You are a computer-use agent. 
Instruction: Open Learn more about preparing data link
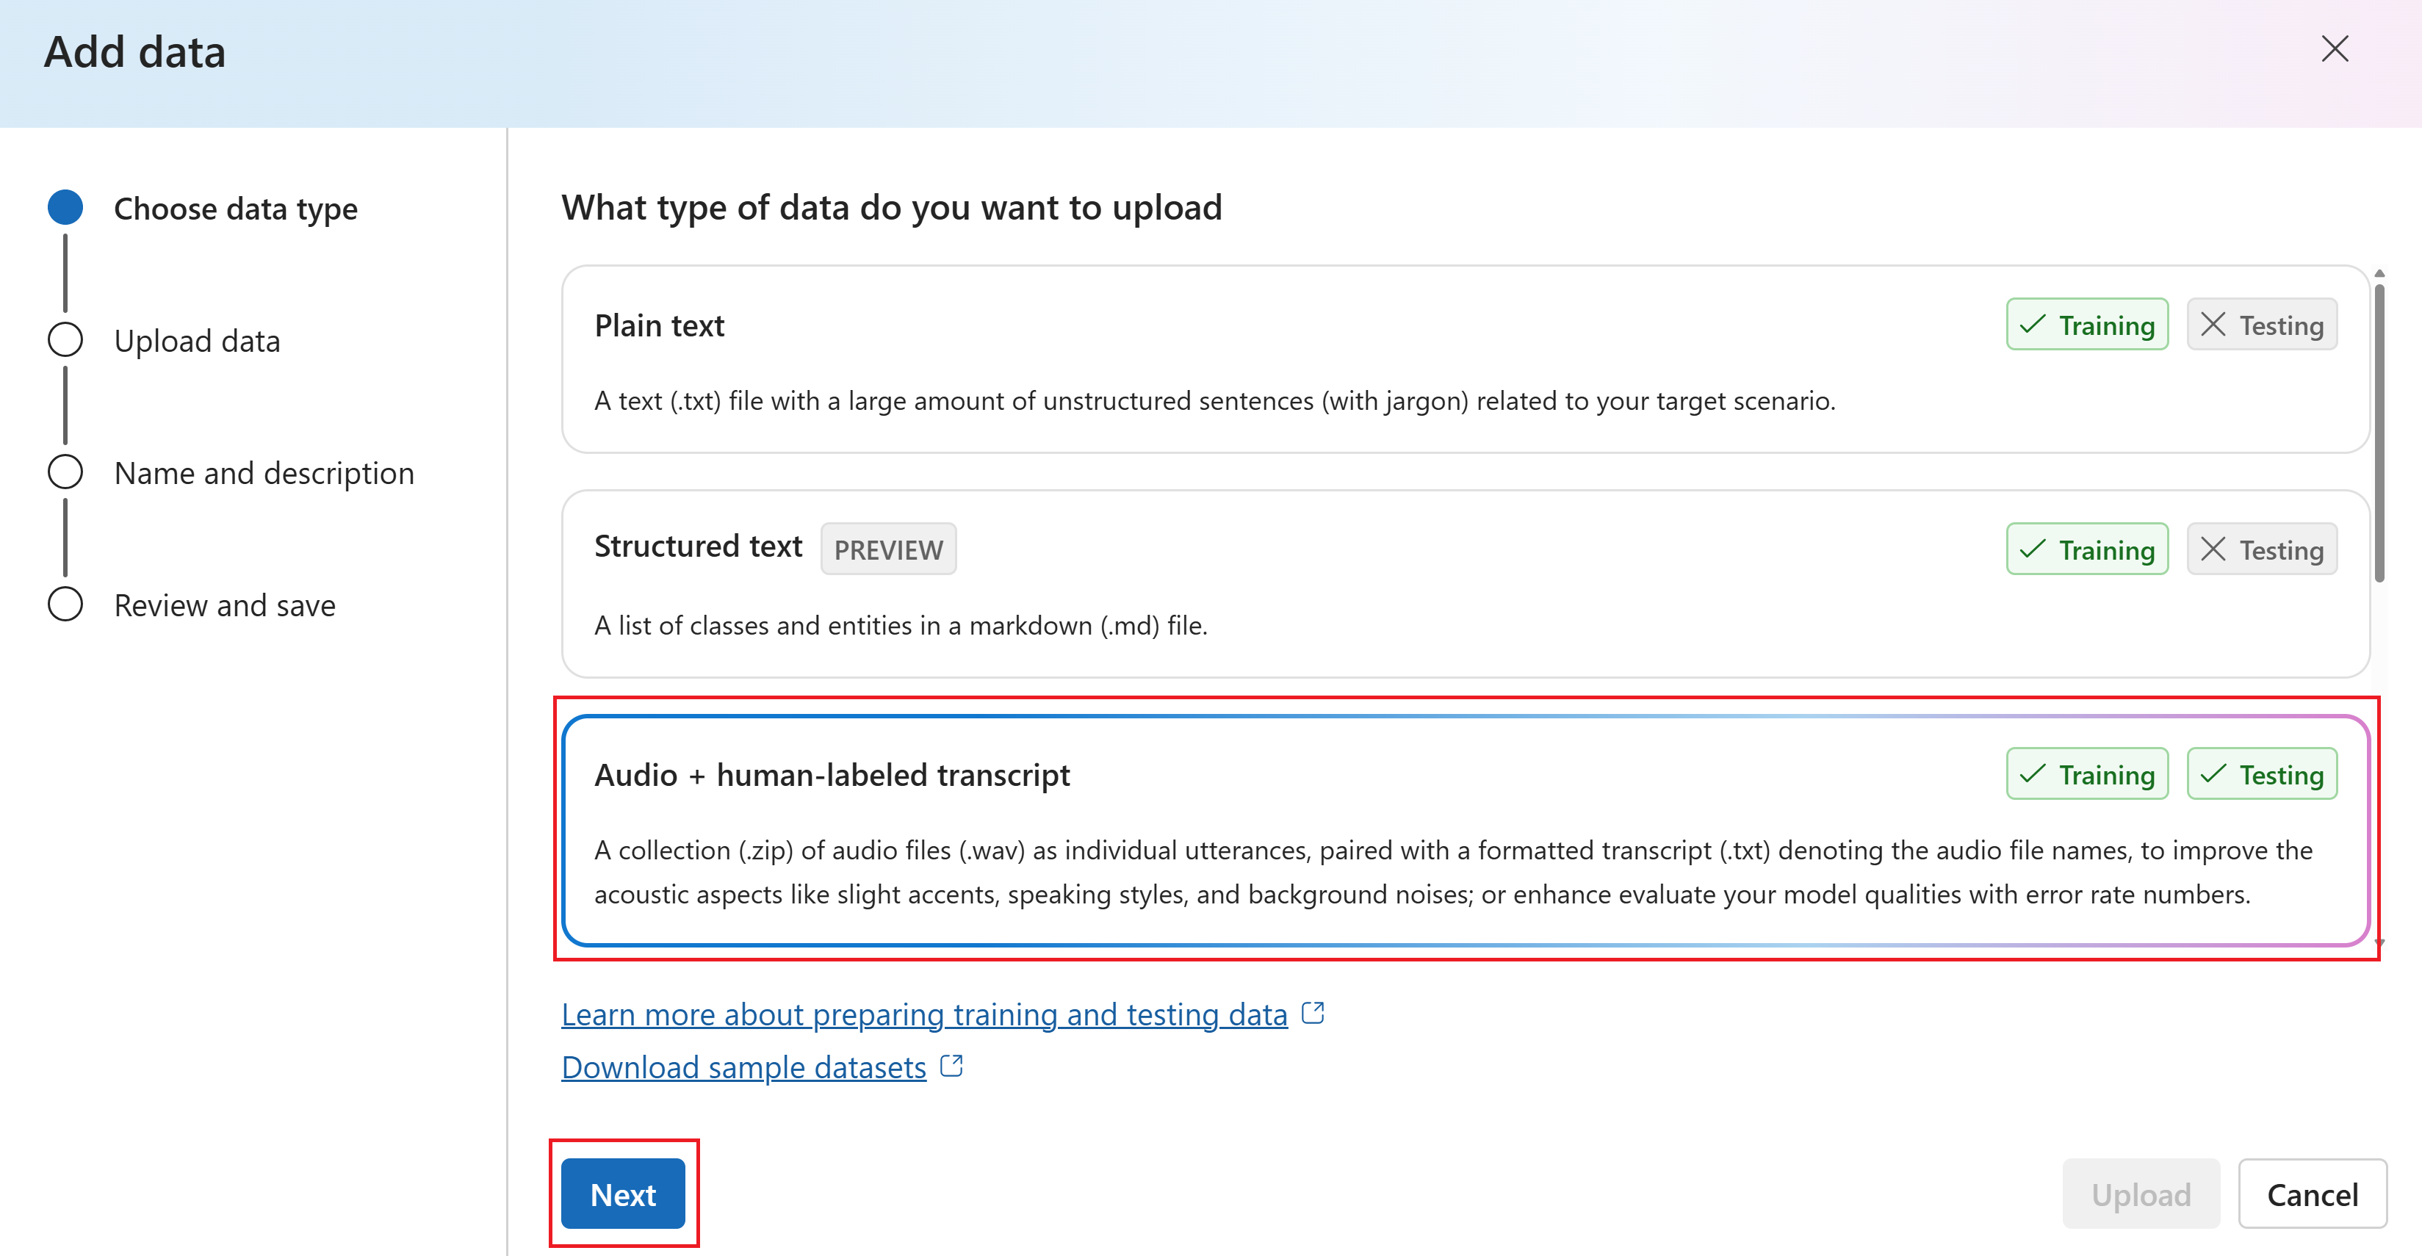pyautogui.click(x=923, y=1015)
